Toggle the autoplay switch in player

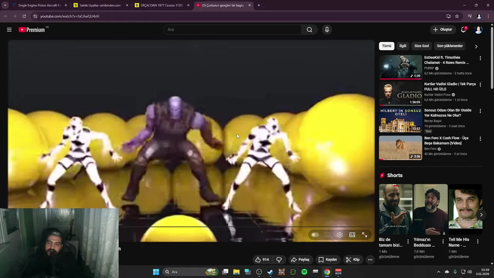tap(315, 235)
